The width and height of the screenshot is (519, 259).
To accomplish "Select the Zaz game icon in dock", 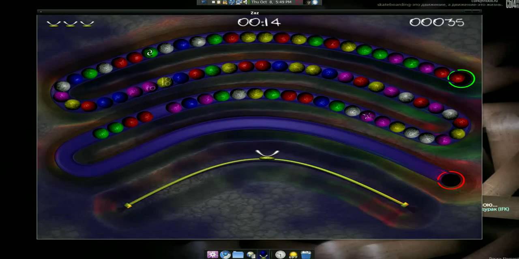I will [x=263, y=255].
